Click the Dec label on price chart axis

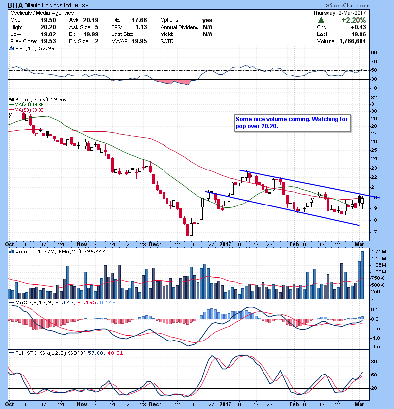pyautogui.click(x=154, y=244)
